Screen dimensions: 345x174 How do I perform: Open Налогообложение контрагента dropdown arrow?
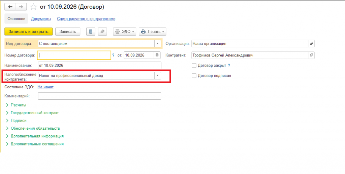pos(158,76)
